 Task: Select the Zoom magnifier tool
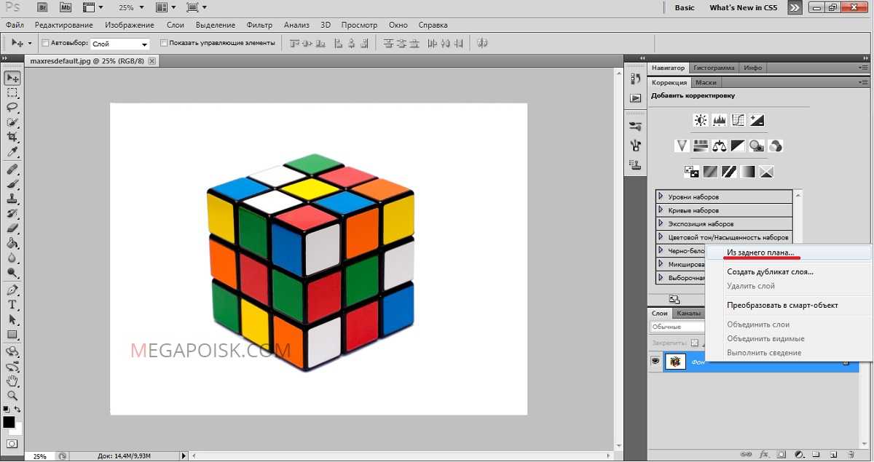[12, 396]
